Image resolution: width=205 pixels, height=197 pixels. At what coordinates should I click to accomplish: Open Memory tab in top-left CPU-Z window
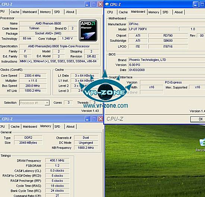click(45, 12)
